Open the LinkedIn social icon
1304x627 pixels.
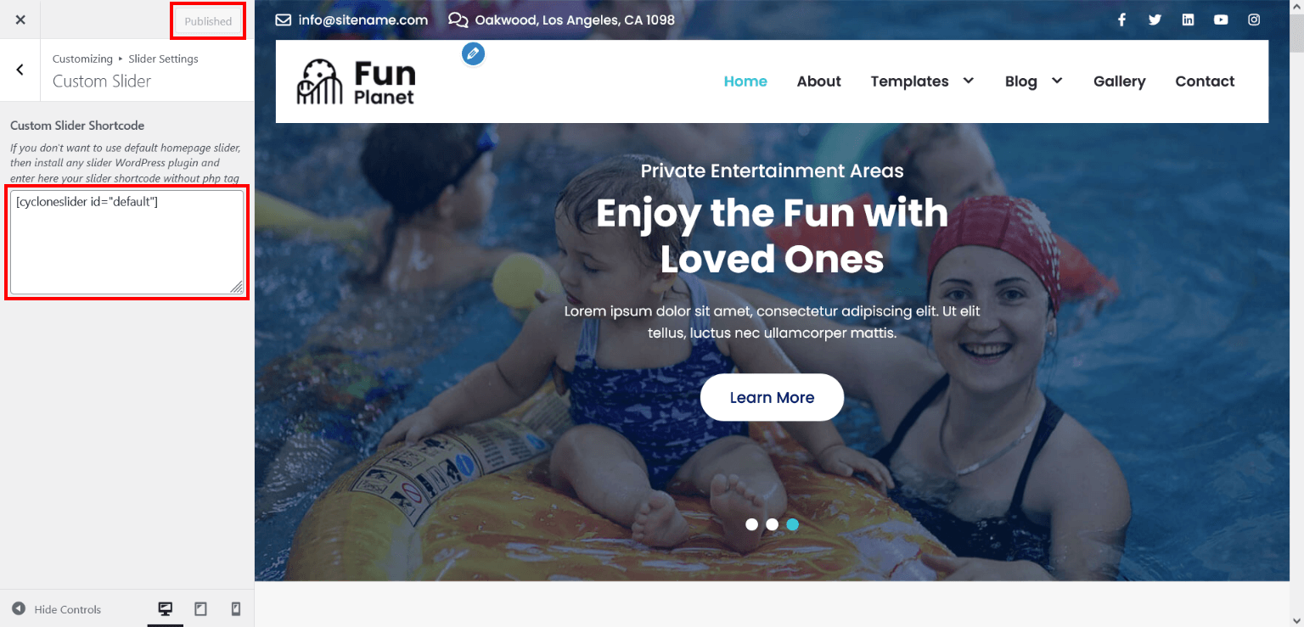pyautogui.click(x=1188, y=20)
